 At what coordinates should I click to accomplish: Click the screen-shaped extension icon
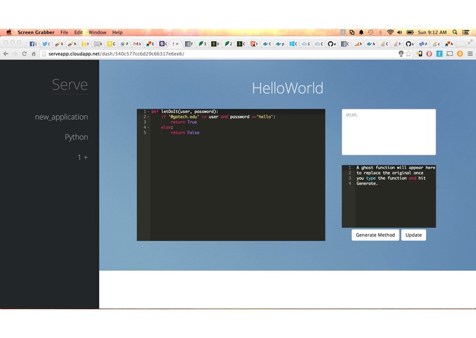449,53
